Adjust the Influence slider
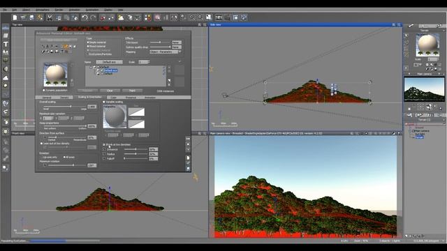The height and width of the screenshot is (251, 447). click(x=136, y=149)
